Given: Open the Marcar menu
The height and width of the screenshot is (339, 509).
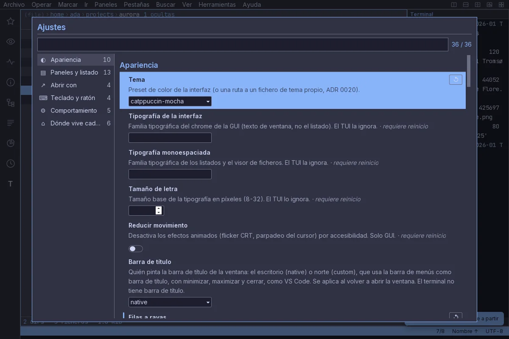Looking at the screenshot, I should pos(68,5).
